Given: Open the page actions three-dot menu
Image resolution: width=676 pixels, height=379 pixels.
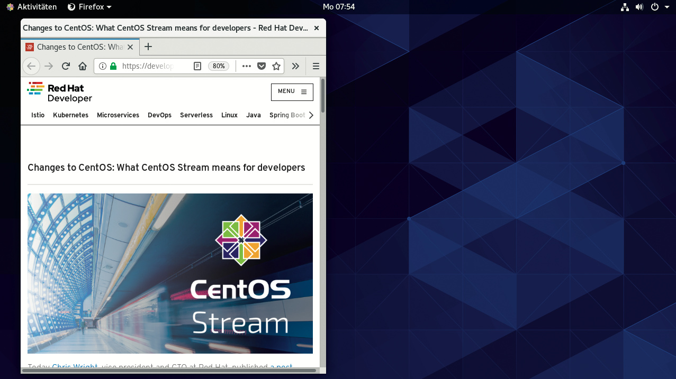Looking at the screenshot, I should pos(246,66).
